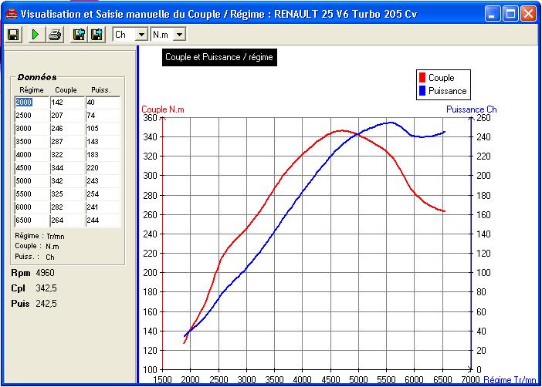Click the green play arrow icon
542x387 pixels.
tap(36, 35)
